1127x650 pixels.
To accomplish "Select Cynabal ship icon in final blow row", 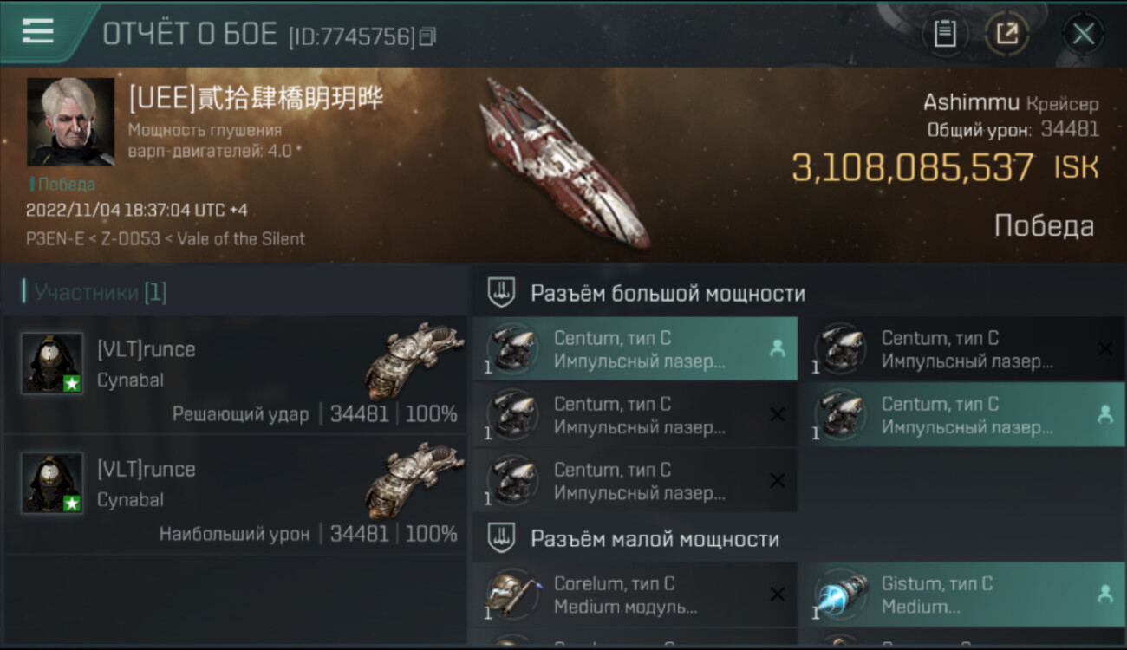I will (x=414, y=360).
